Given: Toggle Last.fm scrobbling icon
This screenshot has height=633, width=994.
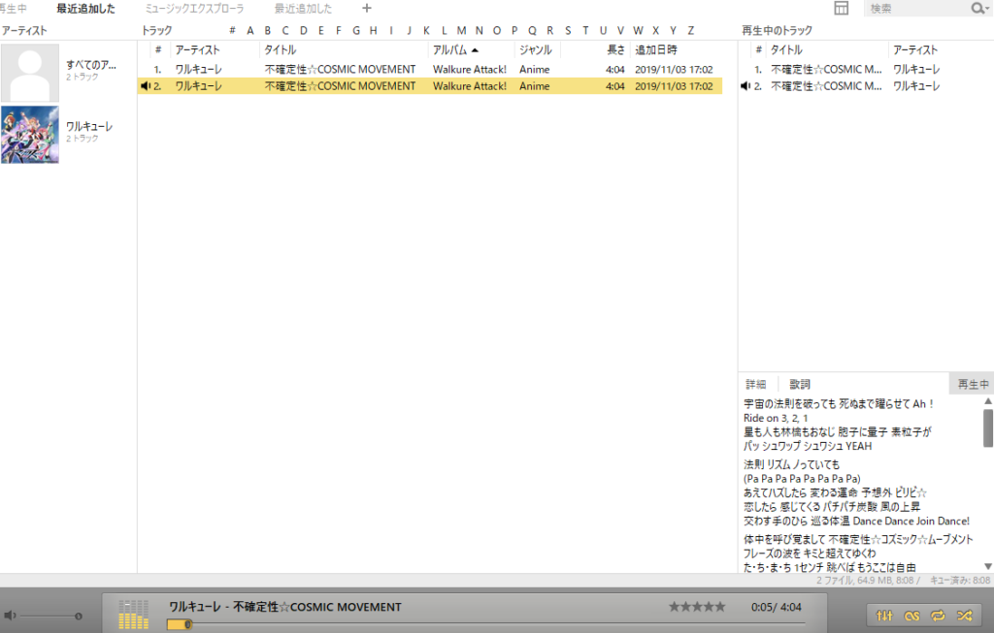Looking at the screenshot, I should tap(911, 616).
